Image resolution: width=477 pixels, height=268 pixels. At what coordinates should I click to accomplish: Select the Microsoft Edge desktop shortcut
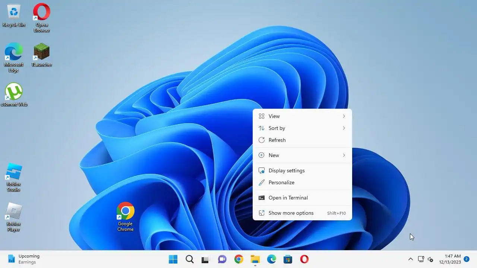14,57
